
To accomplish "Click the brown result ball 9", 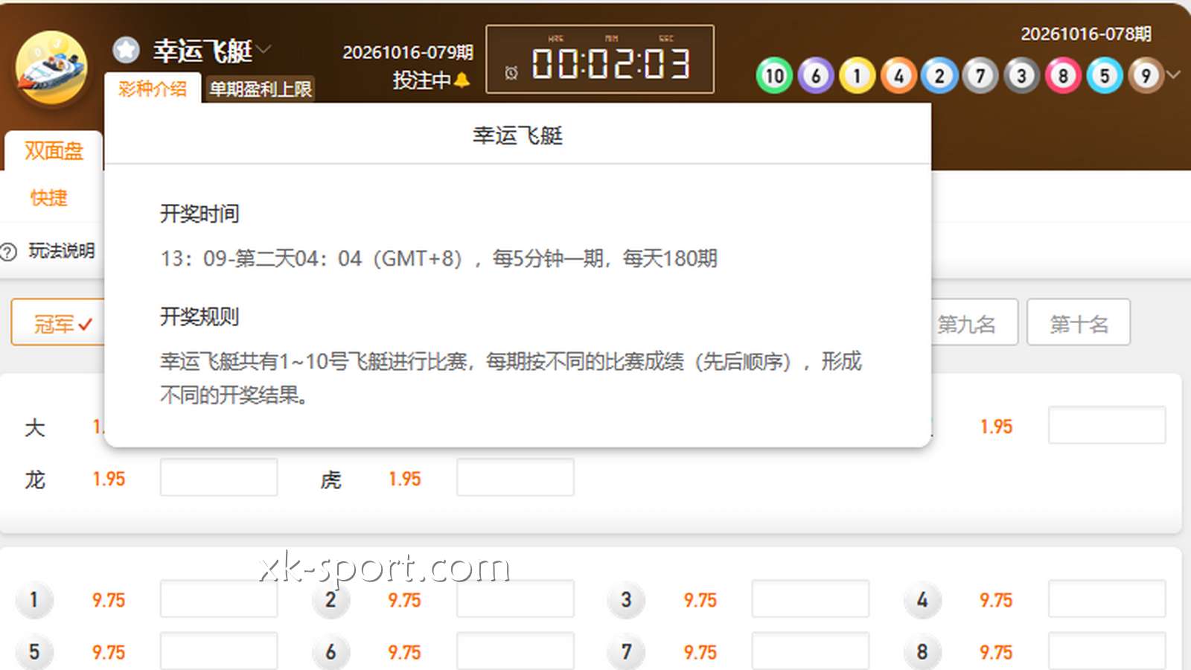I will [x=1146, y=75].
